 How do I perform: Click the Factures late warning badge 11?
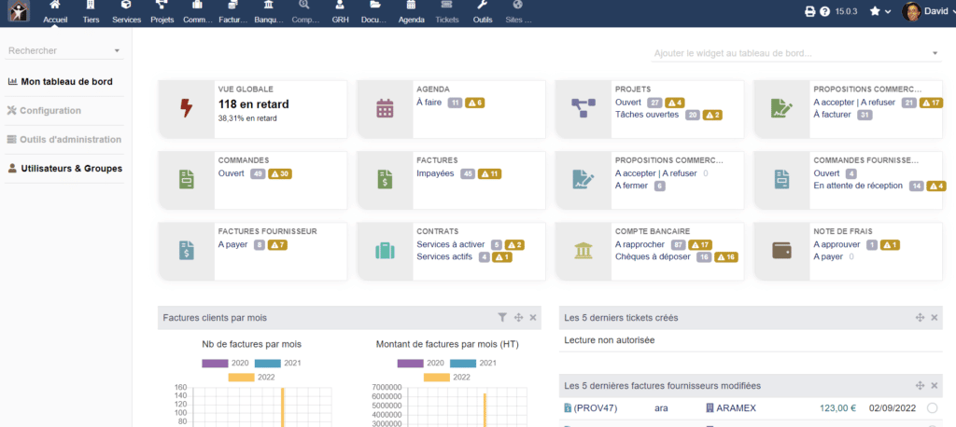point(489,173)
